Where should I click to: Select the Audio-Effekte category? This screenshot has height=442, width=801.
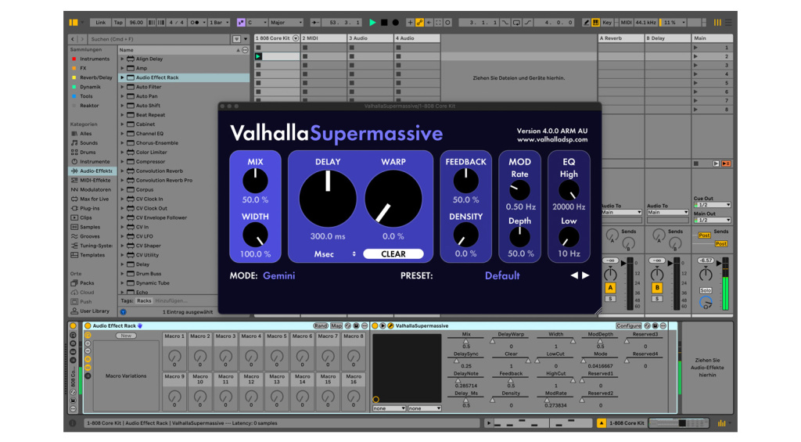(x=92, y=171)
